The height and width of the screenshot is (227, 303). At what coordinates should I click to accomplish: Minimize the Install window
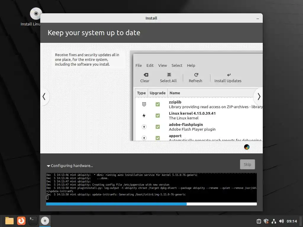click(x=258, y=19)
